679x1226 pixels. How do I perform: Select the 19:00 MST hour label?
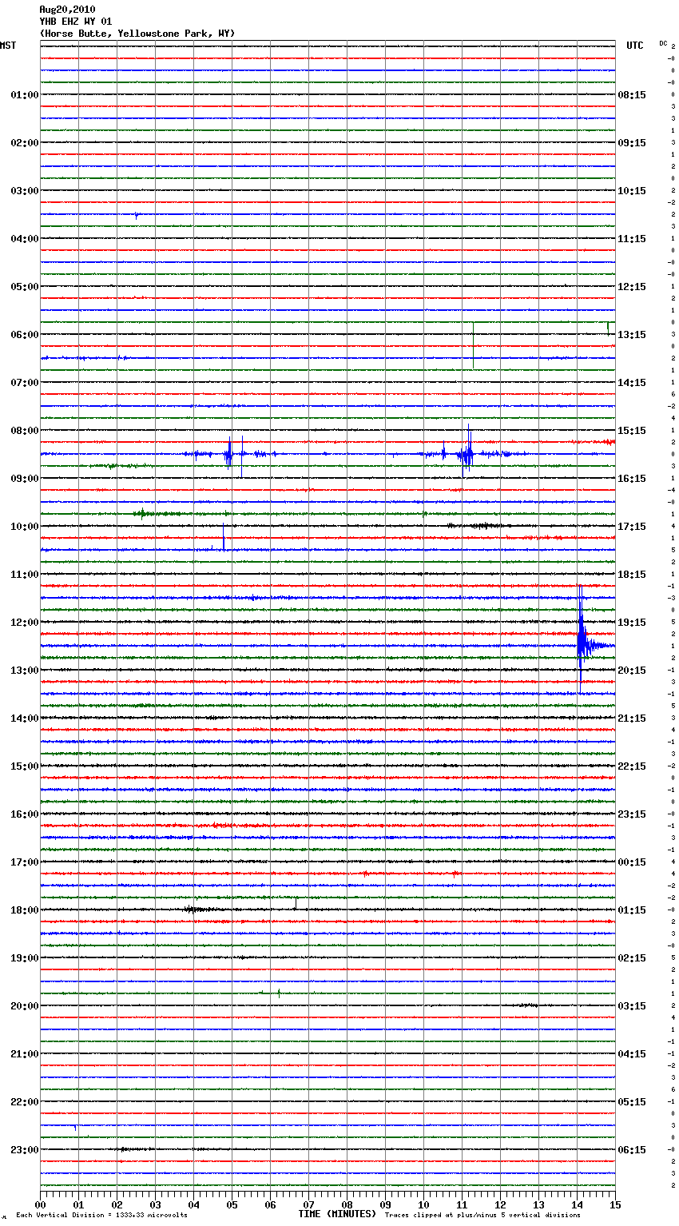point(25,958)
